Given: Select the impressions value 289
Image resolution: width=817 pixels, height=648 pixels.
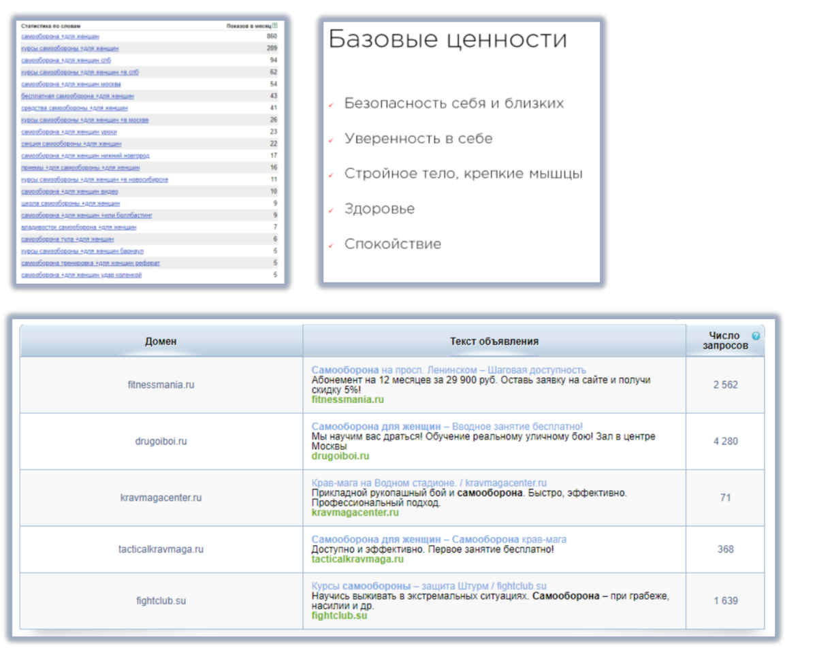Looking at the screenshot, I should [272, 48].
